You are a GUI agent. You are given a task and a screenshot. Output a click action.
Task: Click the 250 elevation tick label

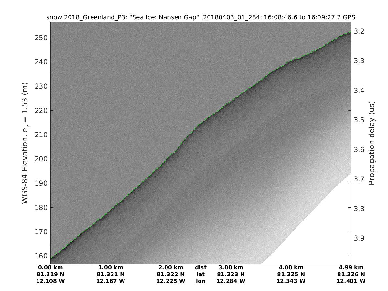pyautogui.click(x=41, y=38)
